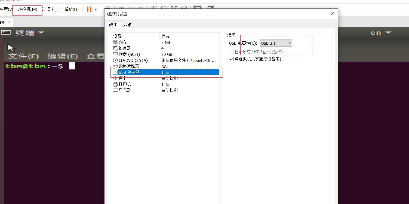Select the network adapter icon
This screenshot has width=409, height=204.
click(115, 66)
